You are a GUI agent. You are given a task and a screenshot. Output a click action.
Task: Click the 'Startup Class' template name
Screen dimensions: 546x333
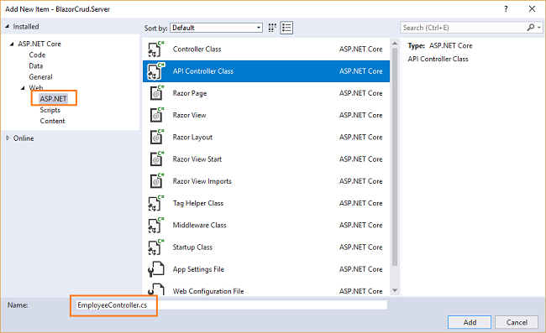(192, 247)
